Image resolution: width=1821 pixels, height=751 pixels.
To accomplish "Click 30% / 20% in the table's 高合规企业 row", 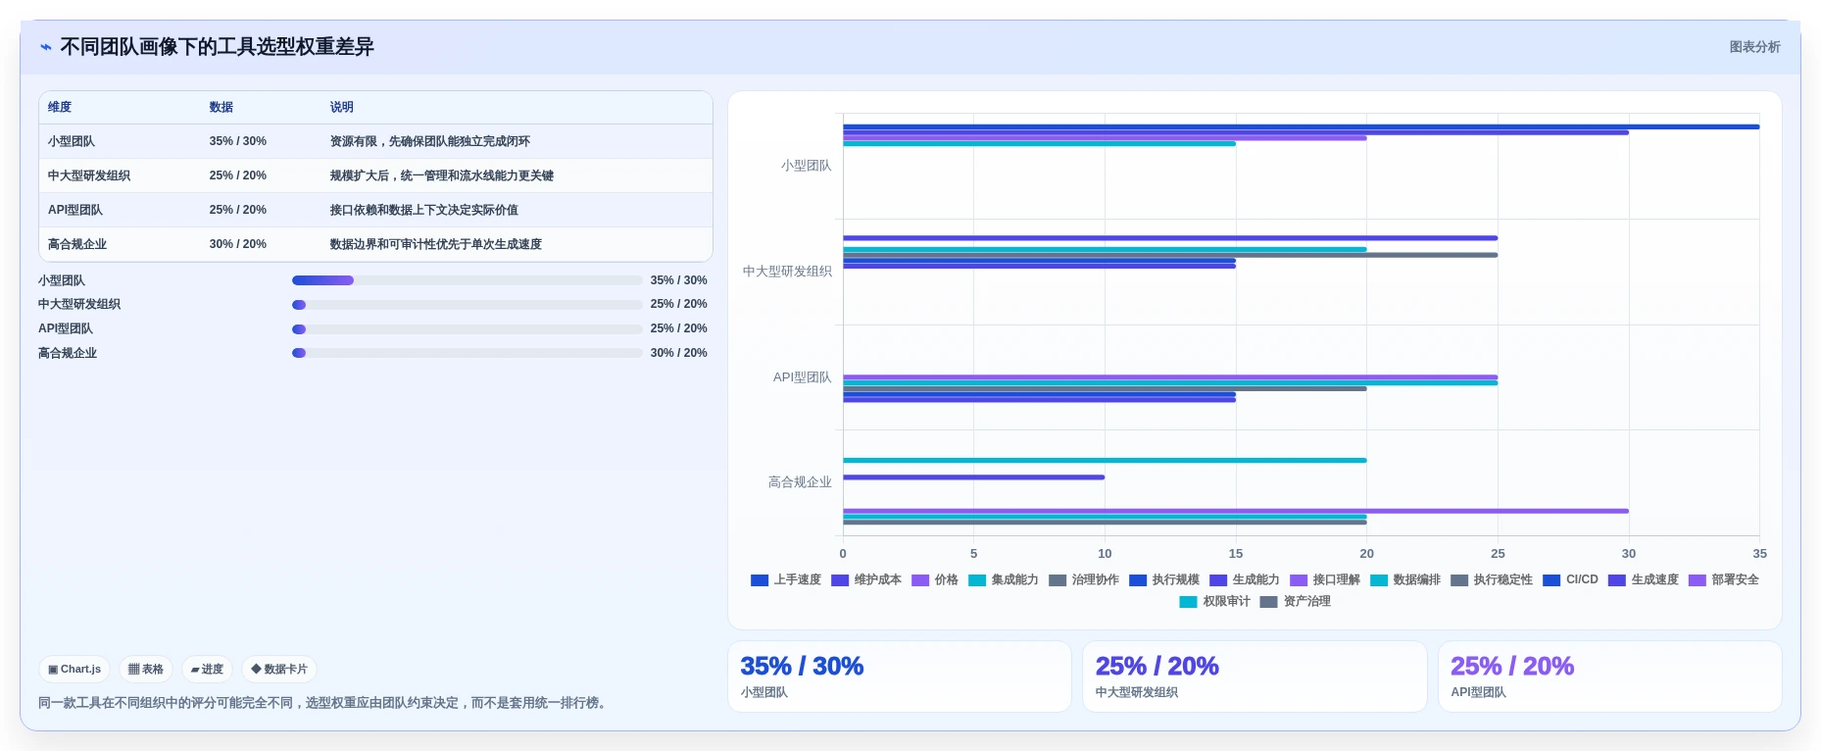I will (x=238, y=244).
